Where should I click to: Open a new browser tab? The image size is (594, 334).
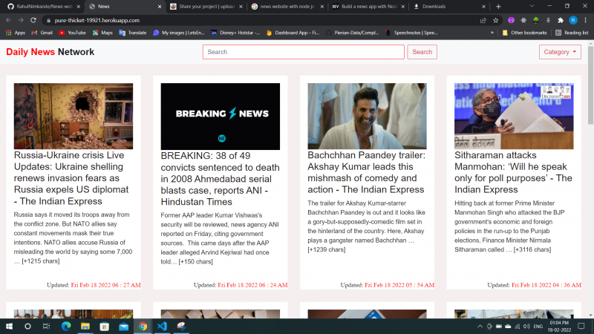[498, 7]
